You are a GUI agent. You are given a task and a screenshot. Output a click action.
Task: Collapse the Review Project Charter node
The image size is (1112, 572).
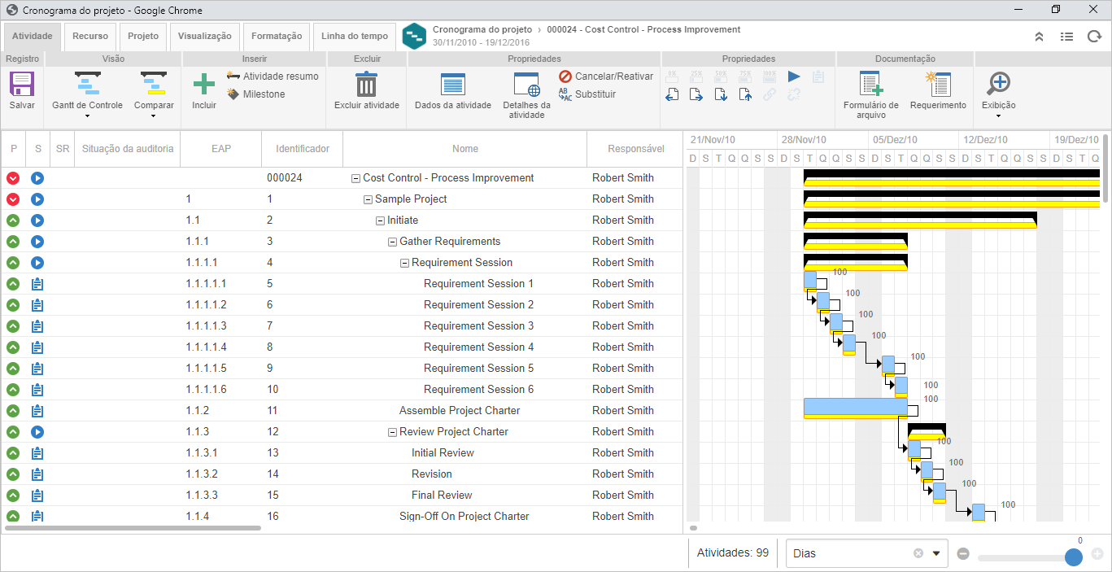tap(392, 432)
